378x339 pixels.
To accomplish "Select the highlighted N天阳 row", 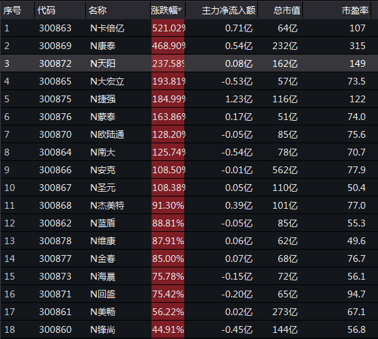I will 189,63.
